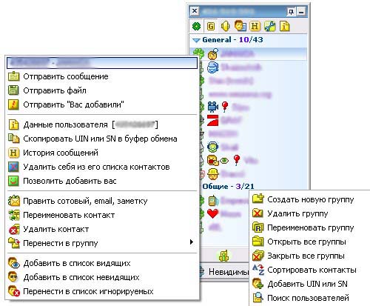This screenshot has height=306, width=370.
Task: Choose Сортировать контакты entry
Action: pyautogui.click(x=310, y=270)
